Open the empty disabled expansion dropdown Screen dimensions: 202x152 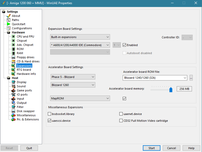80,52
